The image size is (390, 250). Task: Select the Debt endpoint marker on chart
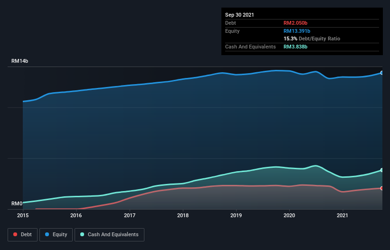382,188
